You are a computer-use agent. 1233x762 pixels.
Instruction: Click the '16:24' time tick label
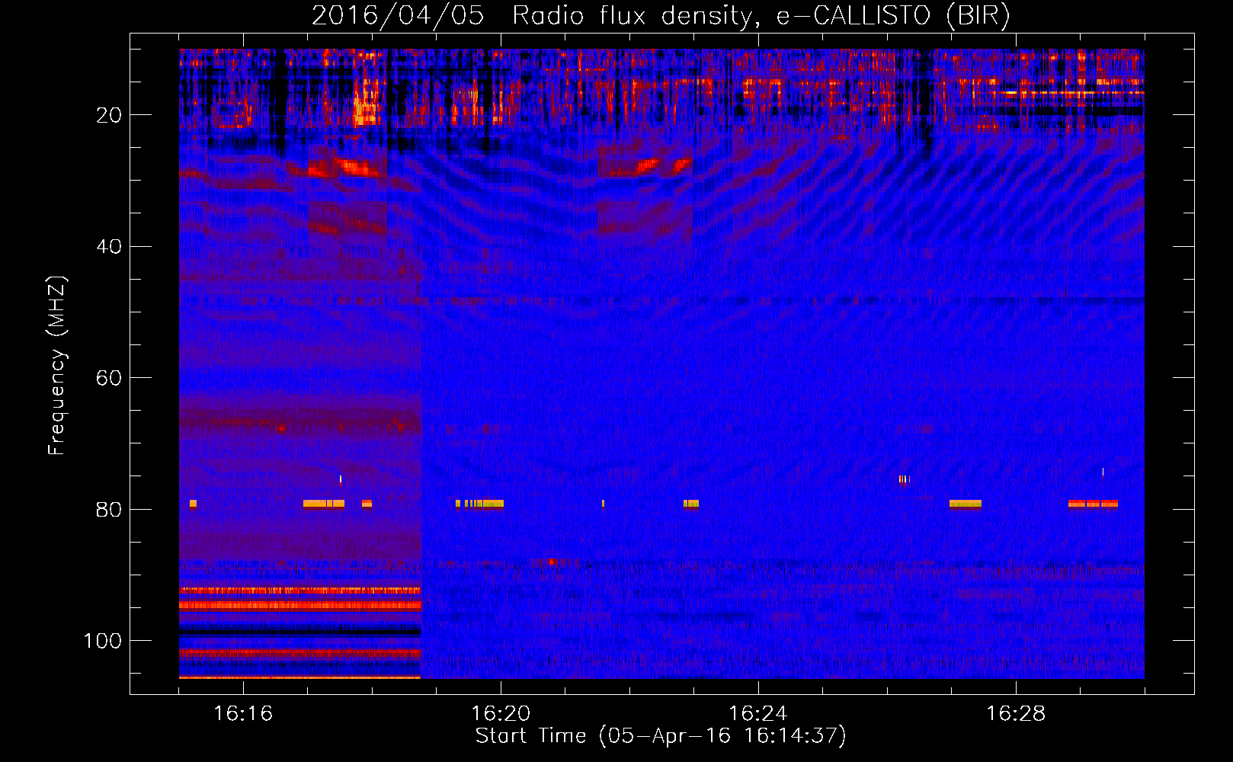[x=758, y=713]
